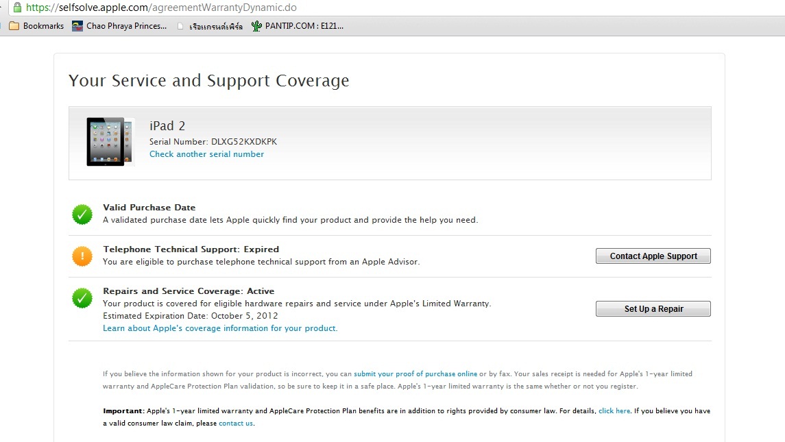This screenshot has width=785, height=442.
Task: Click the Telephone Technical Support: Expired heading
Action: (191, 249)
